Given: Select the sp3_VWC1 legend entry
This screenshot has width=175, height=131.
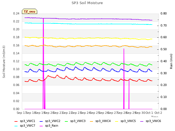Looking at the screenshot, I should (25, 121).
